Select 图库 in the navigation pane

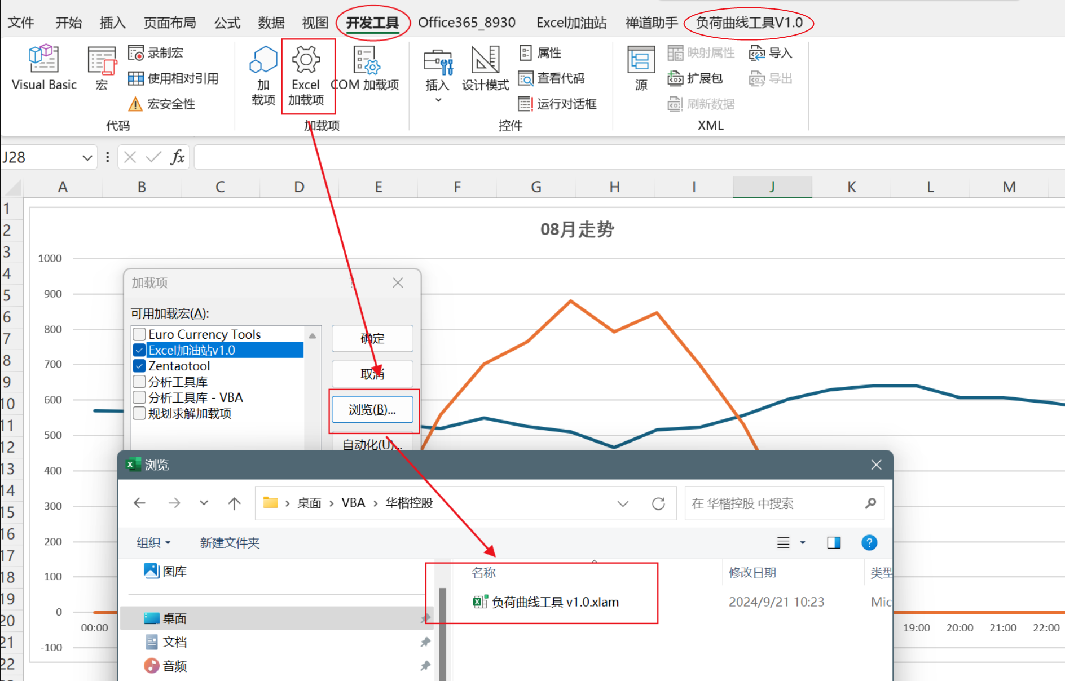pos(165,571)
